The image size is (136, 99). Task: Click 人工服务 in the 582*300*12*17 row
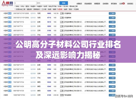coord(112,65)
